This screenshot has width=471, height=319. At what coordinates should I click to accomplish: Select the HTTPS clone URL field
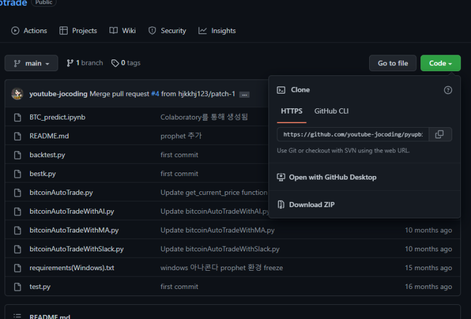pos(353,134)
